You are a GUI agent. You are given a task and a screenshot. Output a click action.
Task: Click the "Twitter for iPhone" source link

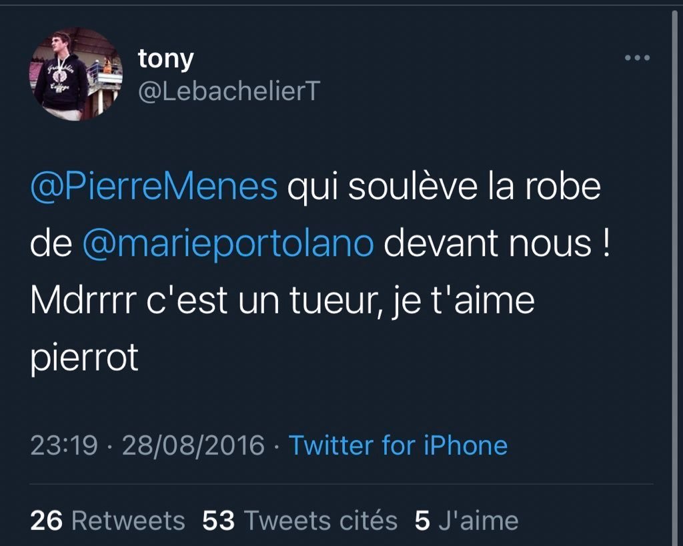pyautogui.click(x=398, y=445)
